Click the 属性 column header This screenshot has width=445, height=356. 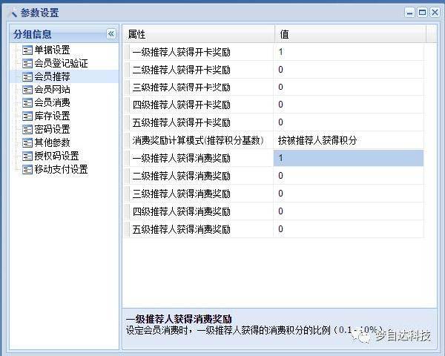point(199,34)
